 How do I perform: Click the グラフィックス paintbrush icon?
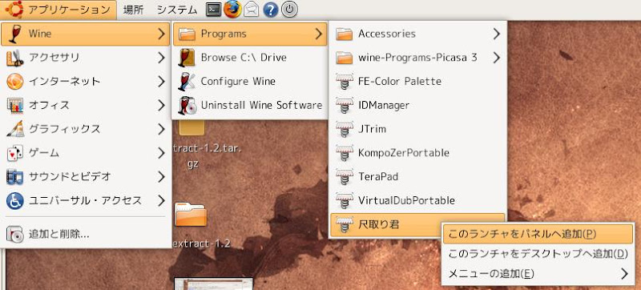tap(14, 129)
